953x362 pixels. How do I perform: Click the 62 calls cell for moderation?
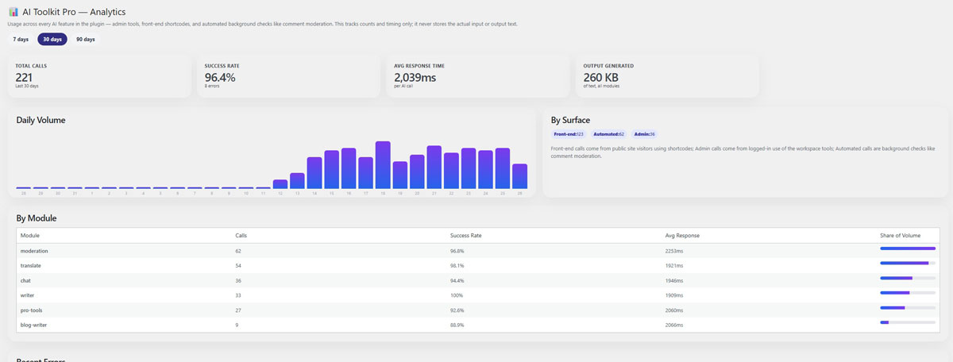(238, 251)
